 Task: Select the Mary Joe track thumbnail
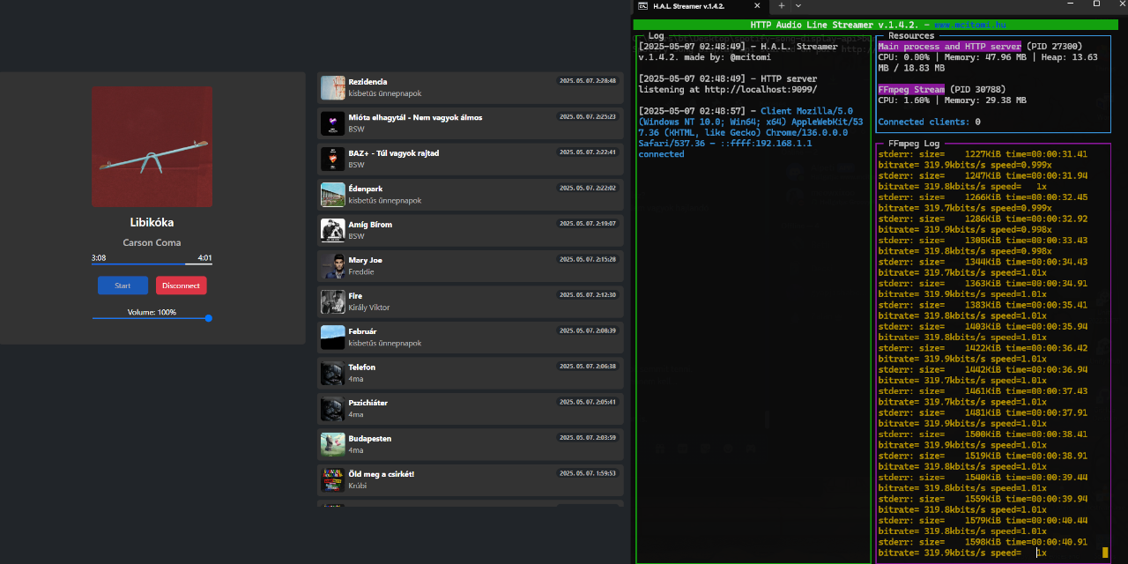point(333,266)
